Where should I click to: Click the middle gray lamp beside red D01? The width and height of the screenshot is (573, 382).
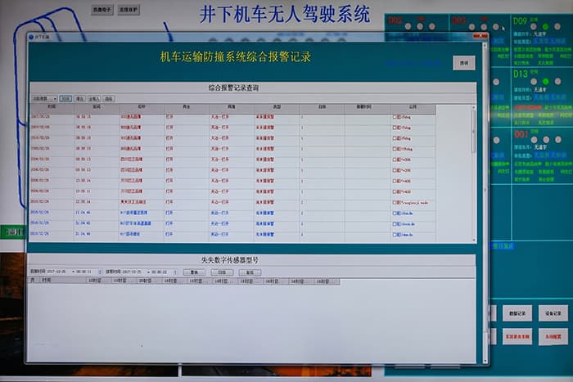pos(546,140)
